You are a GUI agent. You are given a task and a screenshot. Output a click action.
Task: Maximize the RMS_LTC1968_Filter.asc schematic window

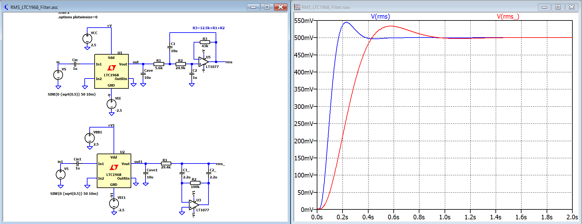click(x=267, y=7)
